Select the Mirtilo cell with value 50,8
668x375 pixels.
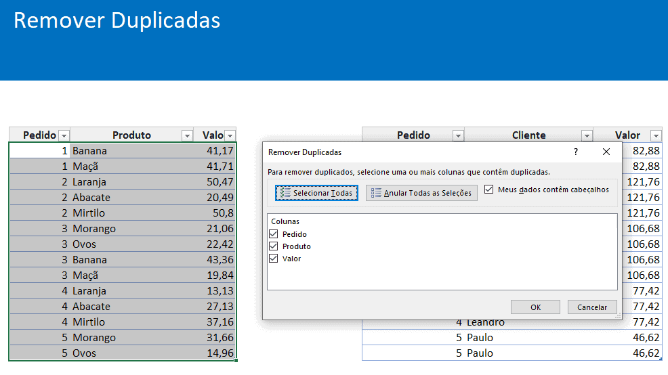(x=131, y=213)
